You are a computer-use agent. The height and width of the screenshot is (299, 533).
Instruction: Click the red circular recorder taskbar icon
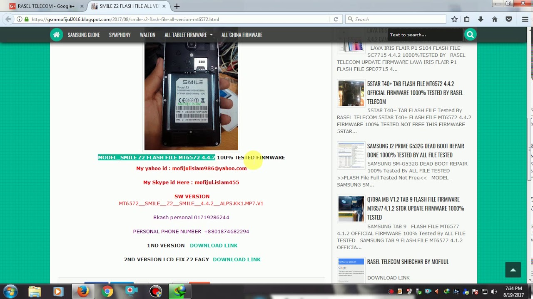click(156, 292)
